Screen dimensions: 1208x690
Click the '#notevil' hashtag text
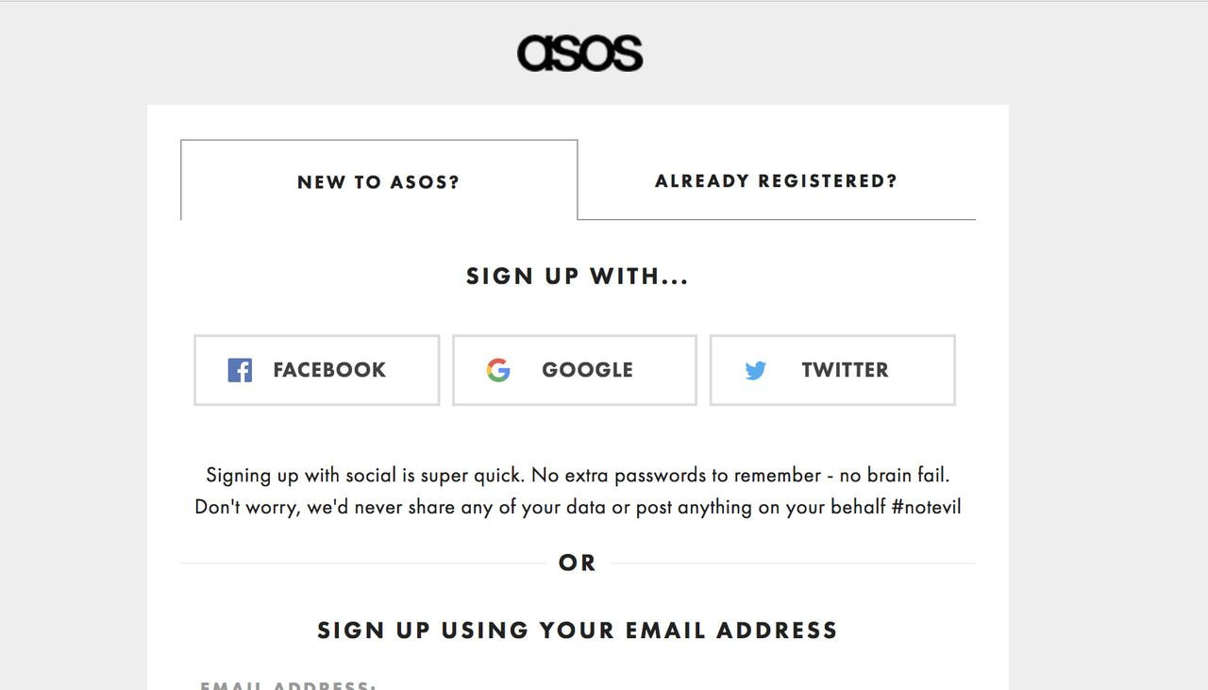(x=926, y=507)
